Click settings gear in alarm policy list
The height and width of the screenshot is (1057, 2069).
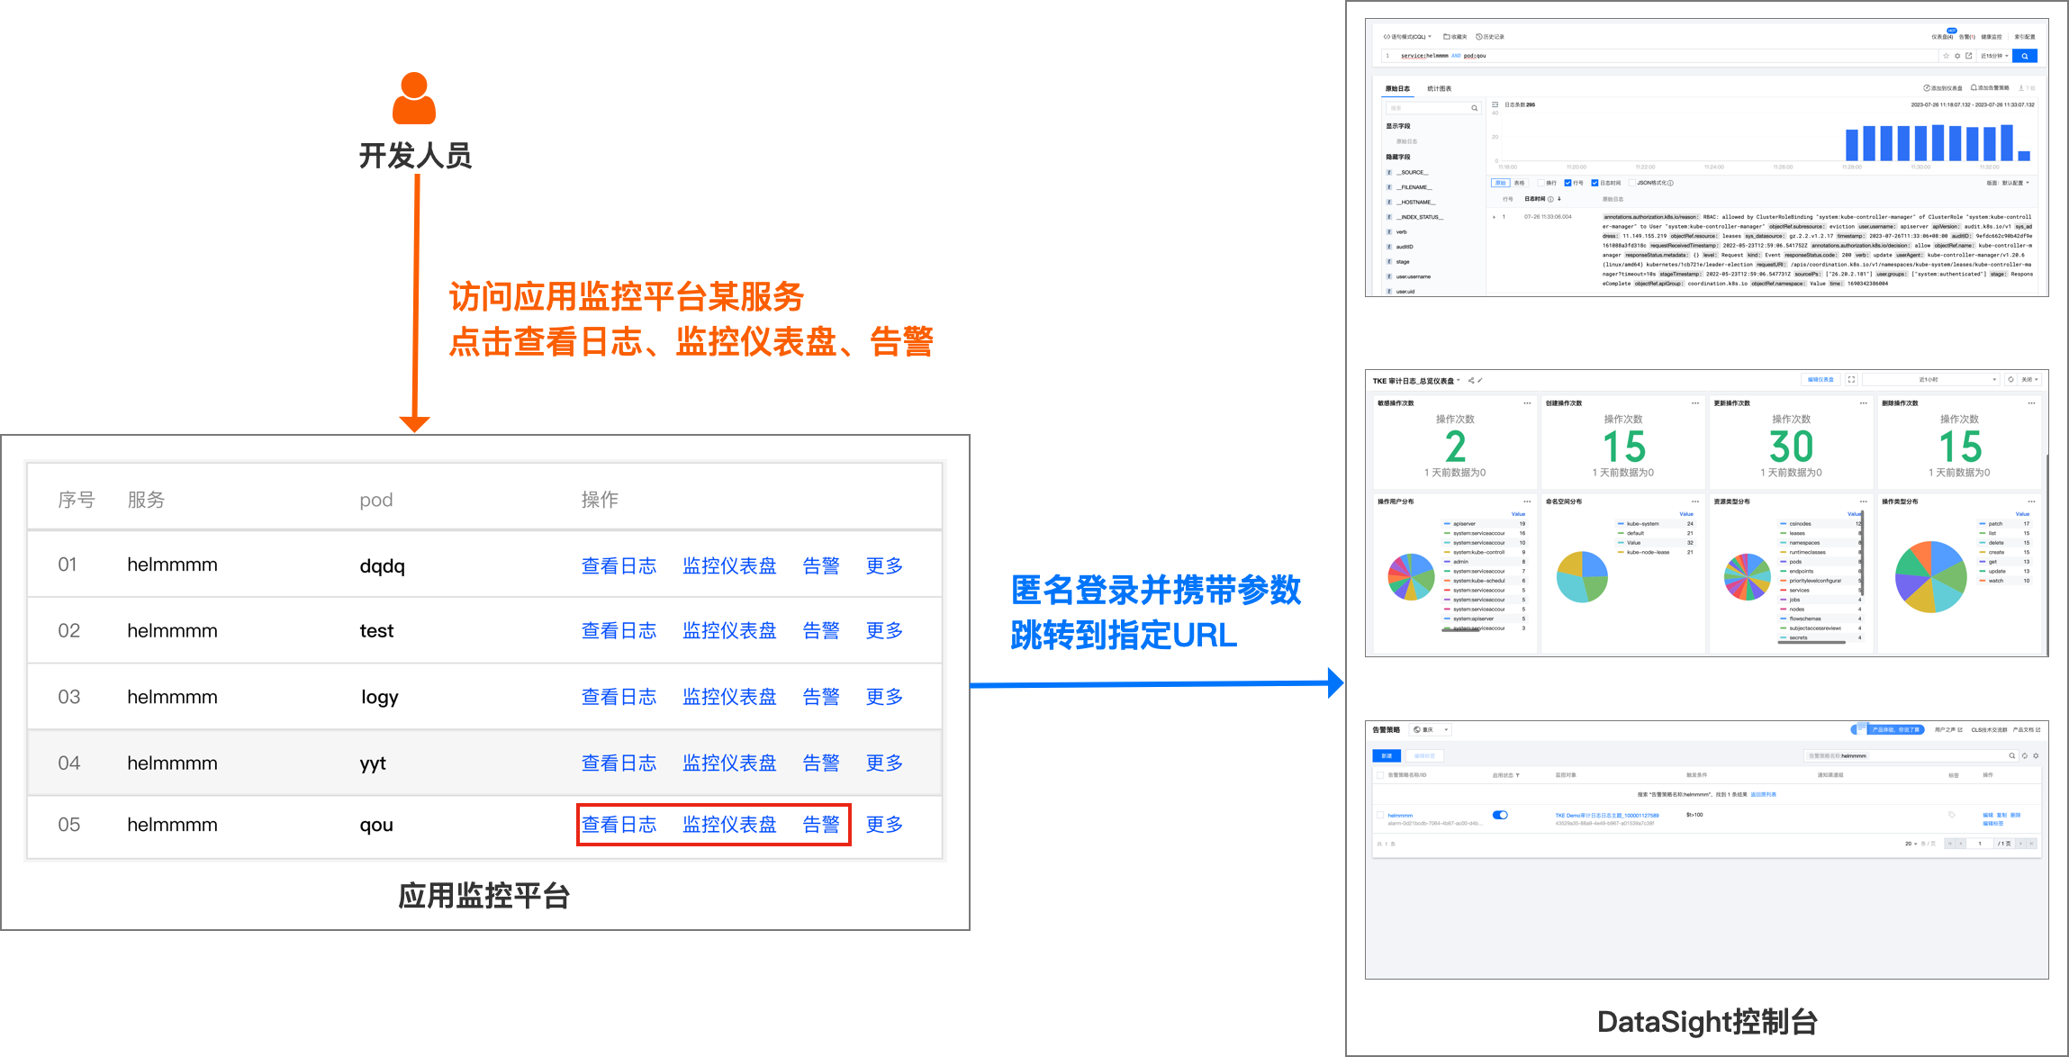tap(2036, 755)
